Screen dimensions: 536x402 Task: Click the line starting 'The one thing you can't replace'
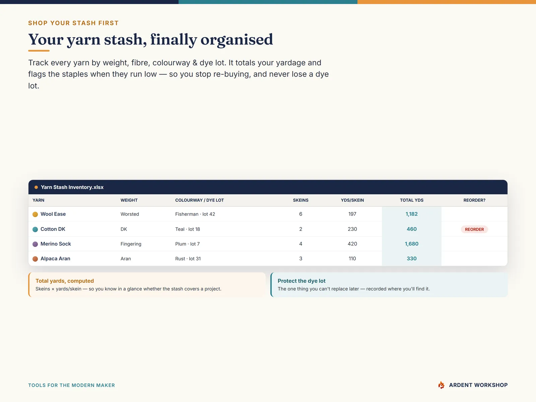click(354, 289)
